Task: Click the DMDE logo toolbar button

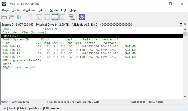Action: pos(82,17)
